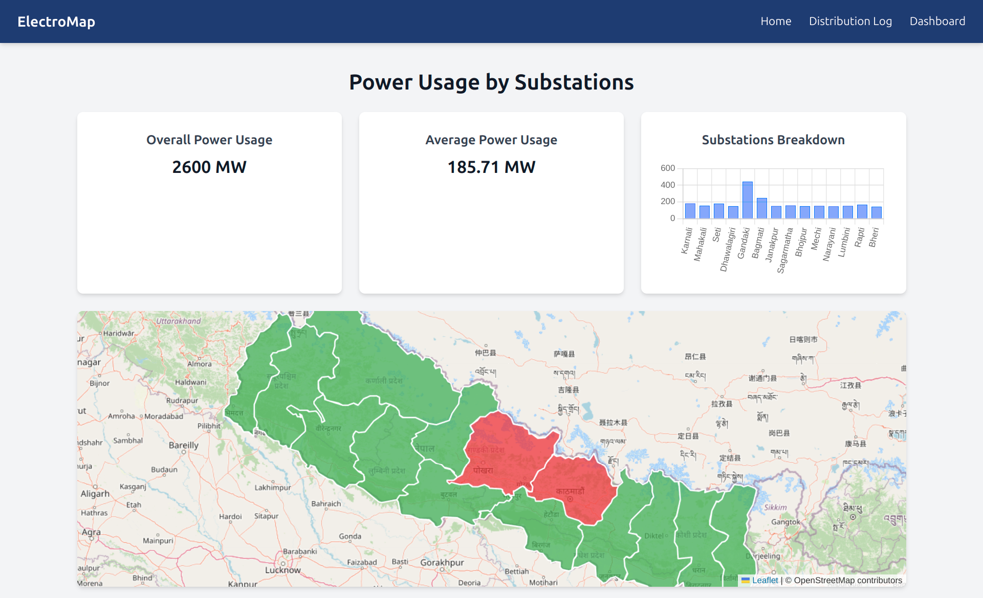Select the Gandaki bar in chart
Screen dimensions: 983x598
point(747,201)
